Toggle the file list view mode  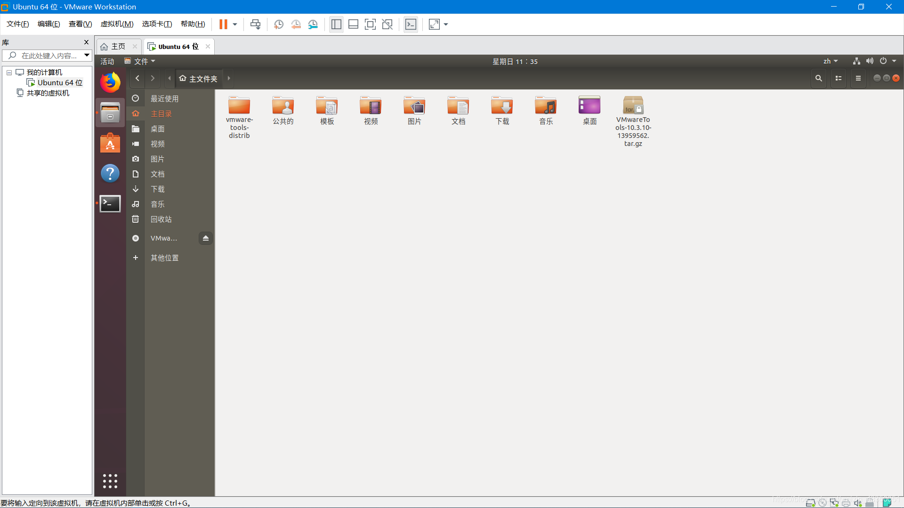(x=839, y=79)
